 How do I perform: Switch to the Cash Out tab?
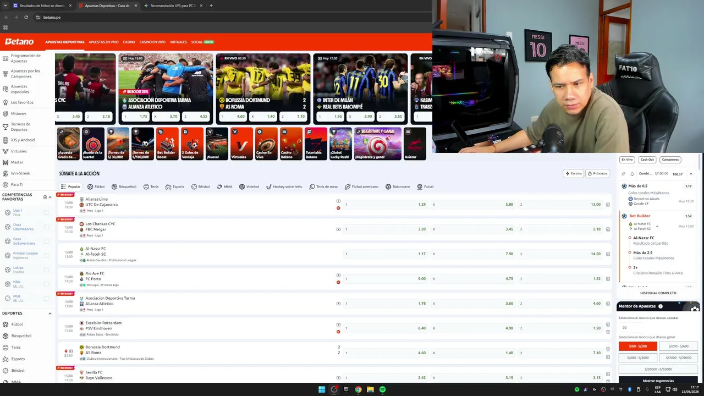pos(647,159)
